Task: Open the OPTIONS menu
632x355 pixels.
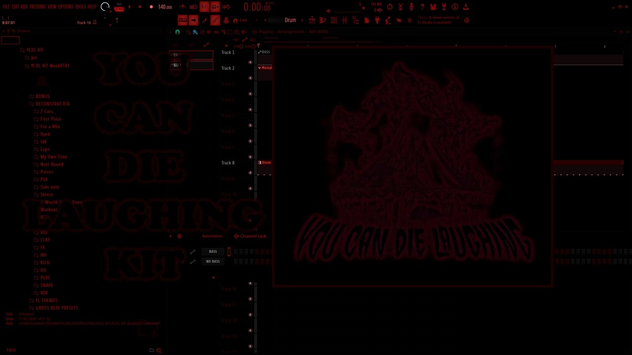Action: pos(66,7)
